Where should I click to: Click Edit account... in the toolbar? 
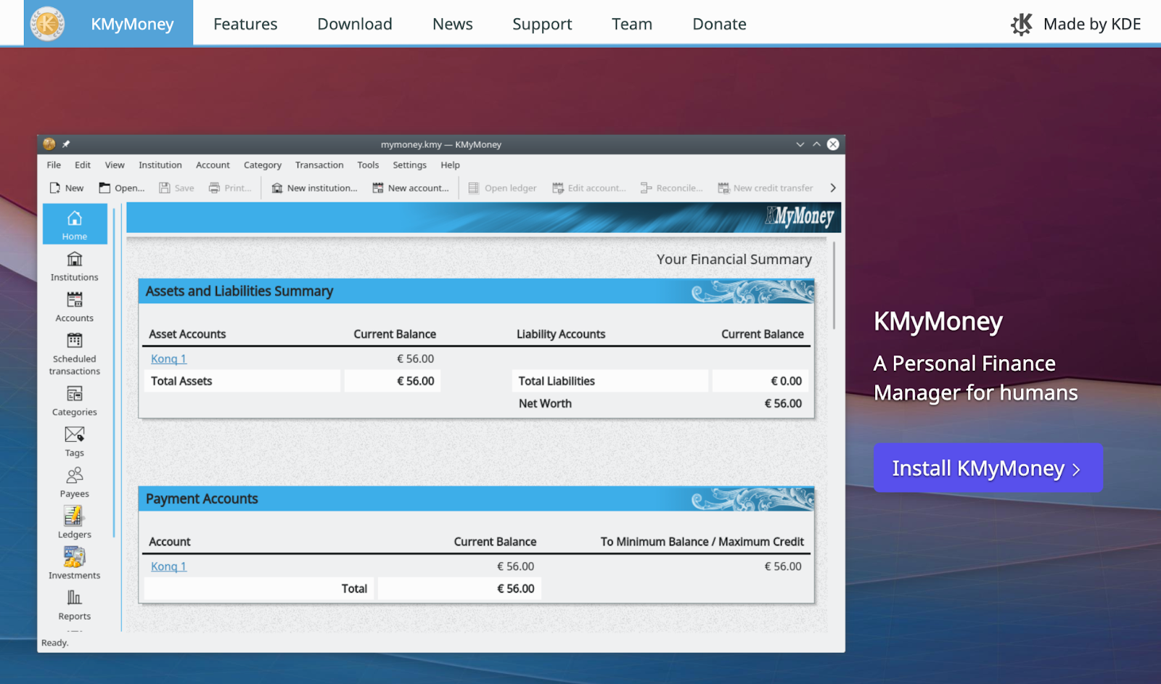click(588, 188)
